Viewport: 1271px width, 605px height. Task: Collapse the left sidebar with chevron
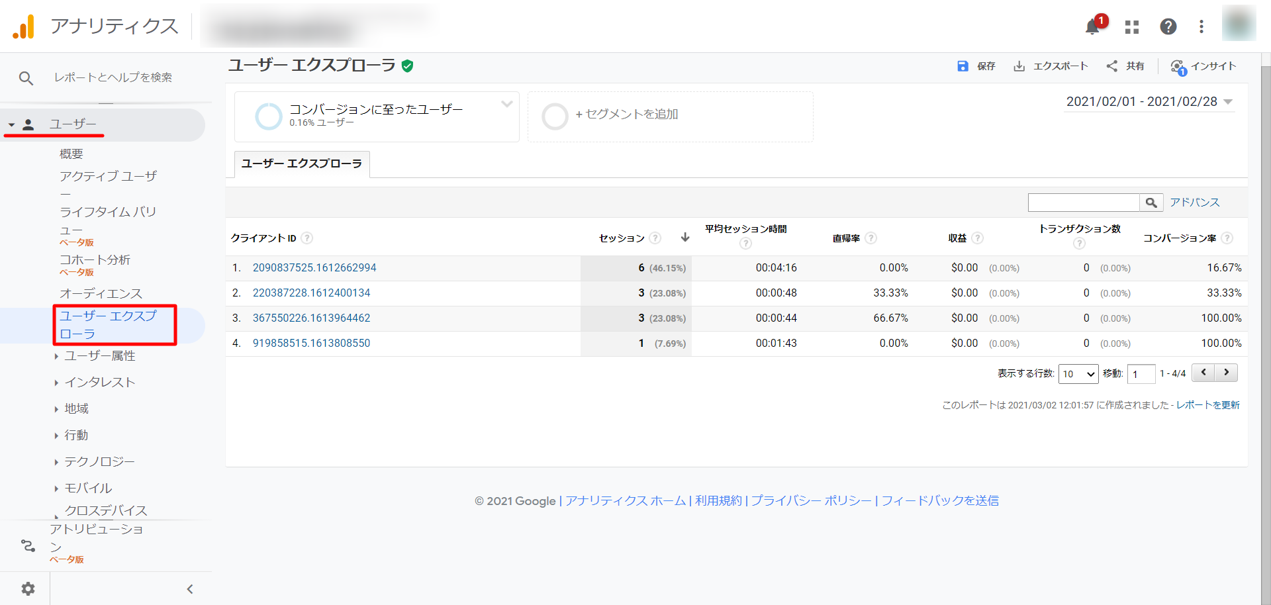click(190, 588)
